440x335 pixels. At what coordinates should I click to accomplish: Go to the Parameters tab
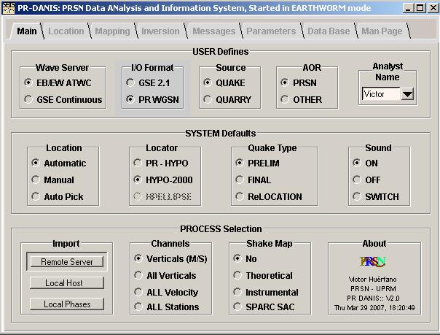[x=271, y=31]
